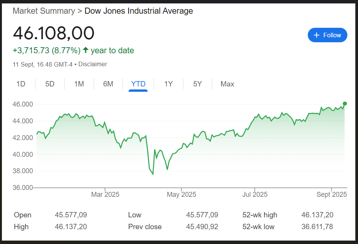Click the green up arrow icon
This screenshot has width=358, height=244.
click(86, 50)
